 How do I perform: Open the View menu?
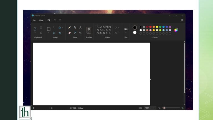(41, 20)
